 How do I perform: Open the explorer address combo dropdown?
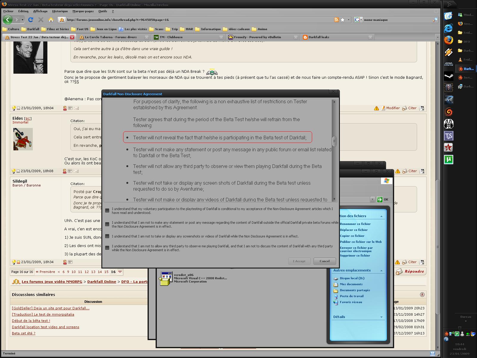tap(372, 200)
